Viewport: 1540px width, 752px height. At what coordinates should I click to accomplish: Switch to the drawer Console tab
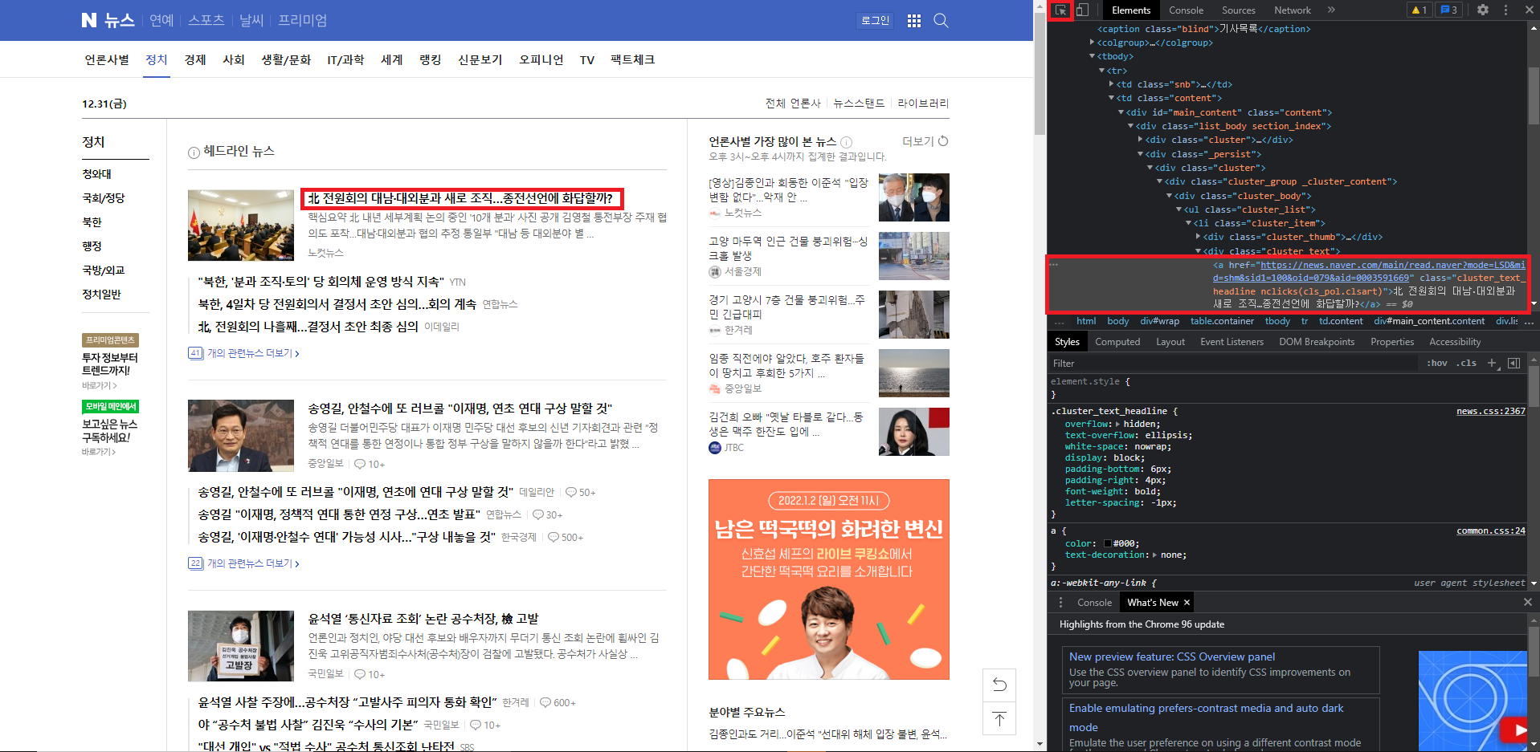click(1094, 603)
